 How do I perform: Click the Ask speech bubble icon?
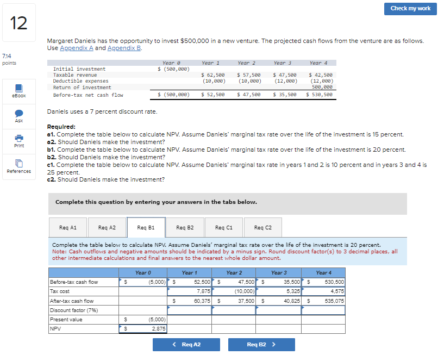[x=19, y=113]
